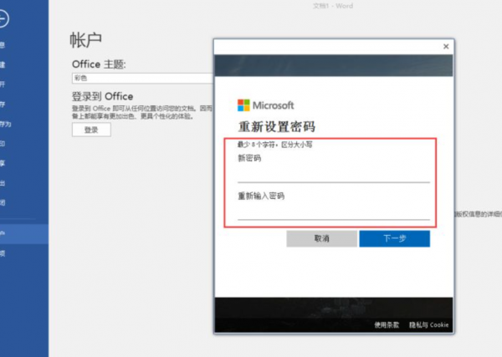Screen dimensions: 502x357
Task: Open the Office theme (彩色) dropdown
Action: 143,78
